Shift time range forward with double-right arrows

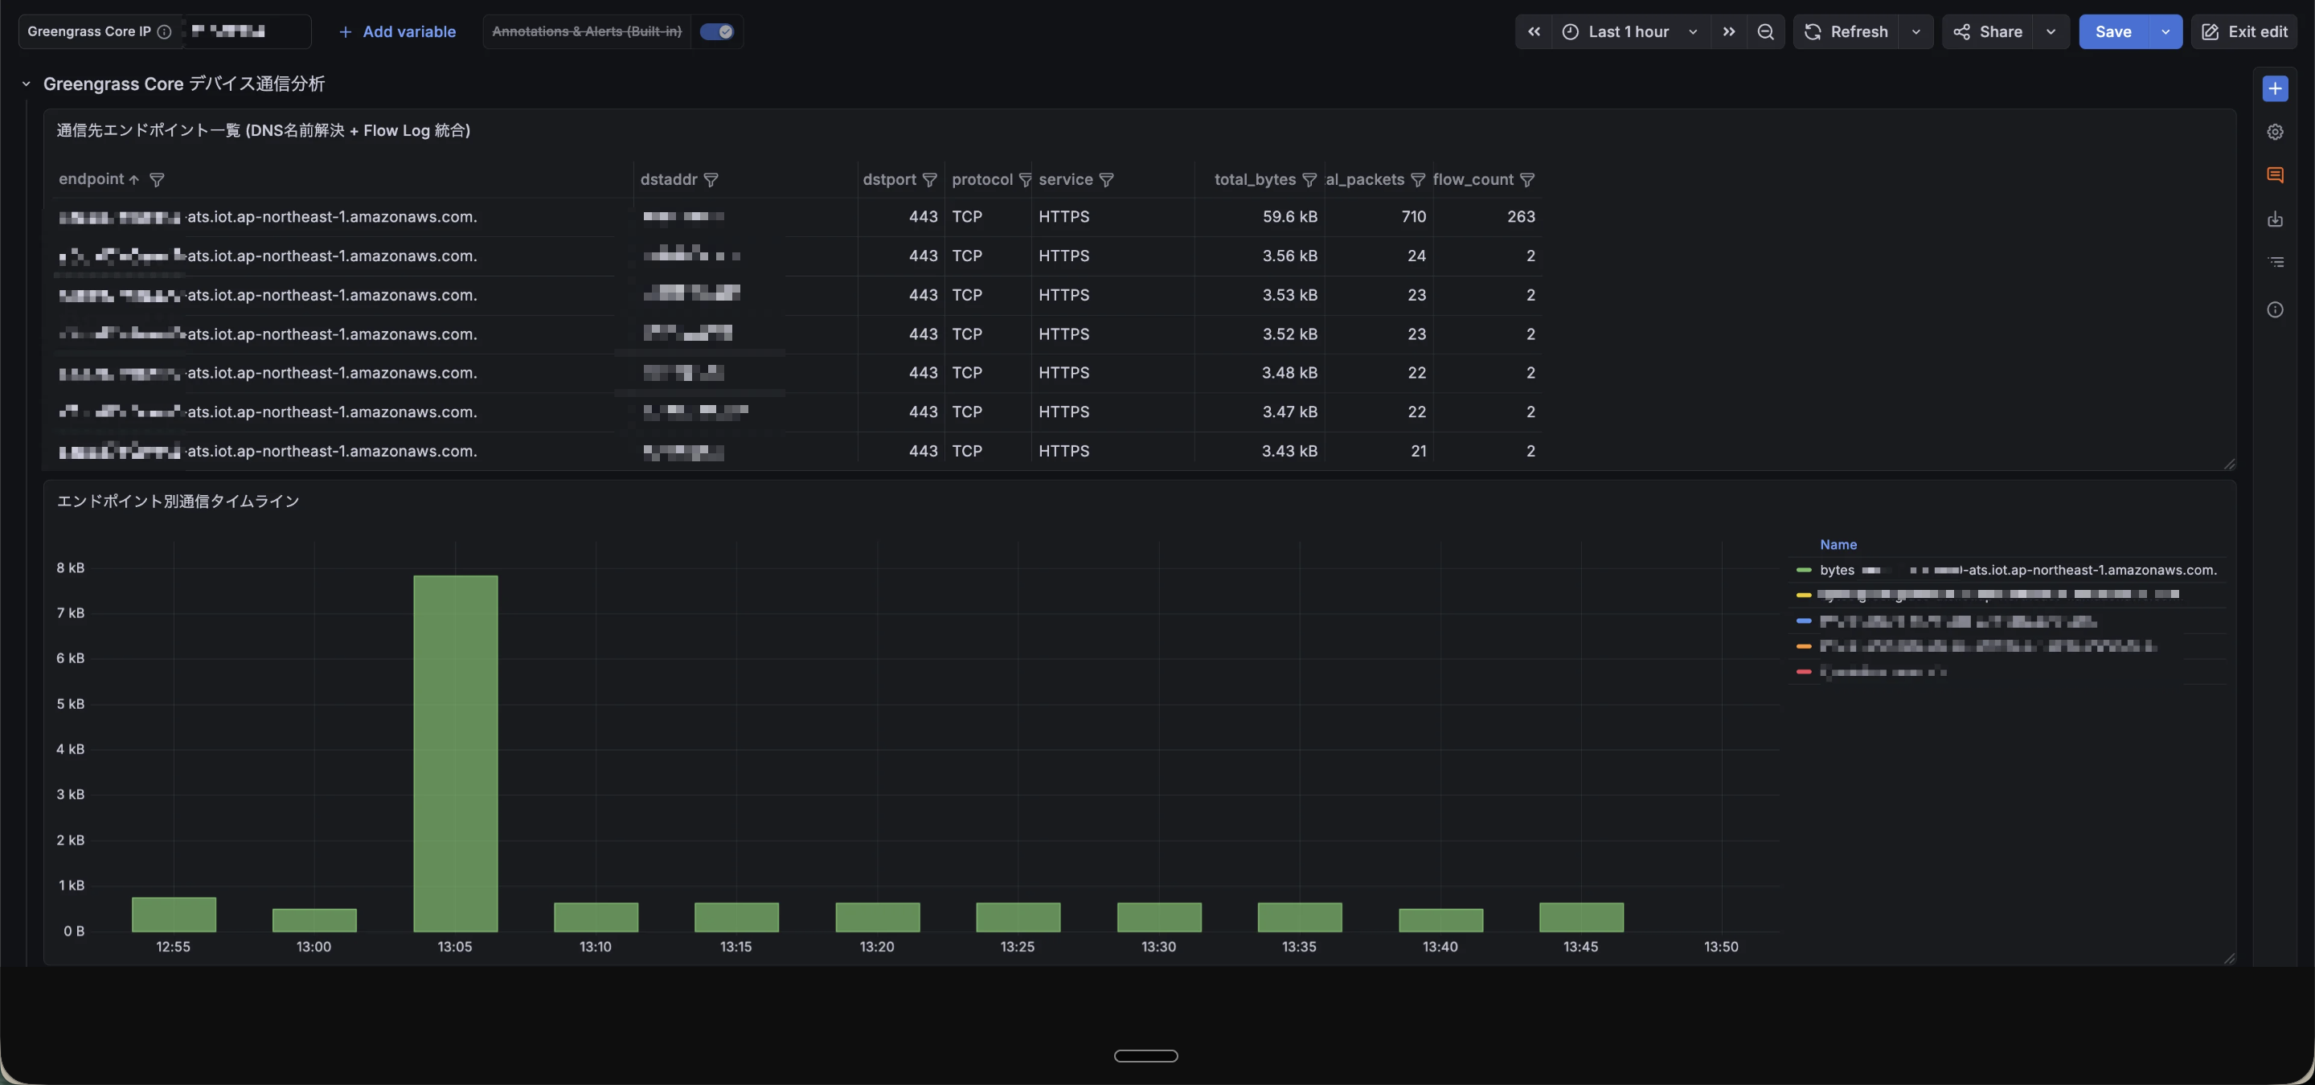pos(1729,31)
